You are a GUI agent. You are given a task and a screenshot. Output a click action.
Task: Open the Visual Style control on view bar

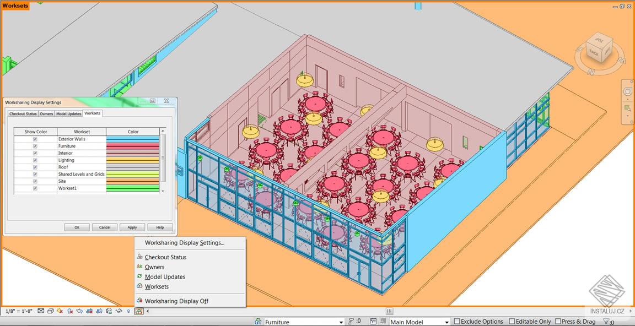51,311
